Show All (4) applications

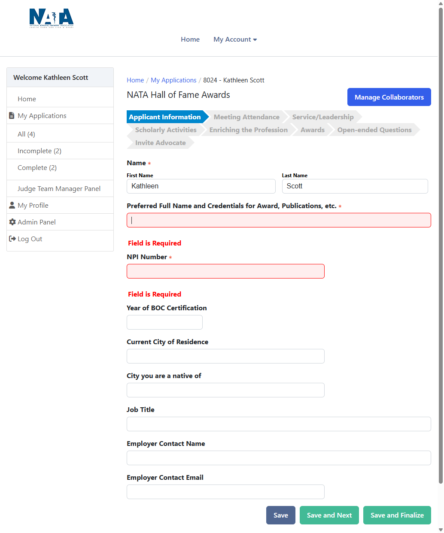coord(26,134)
